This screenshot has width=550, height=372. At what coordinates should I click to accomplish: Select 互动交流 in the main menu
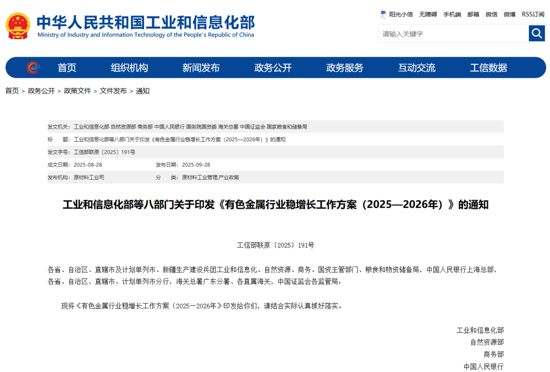pyautogui.click(x=417, y=68)
